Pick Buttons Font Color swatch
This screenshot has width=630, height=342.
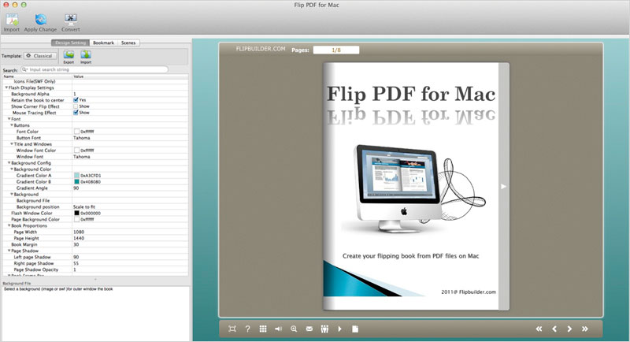click(76, 132)
